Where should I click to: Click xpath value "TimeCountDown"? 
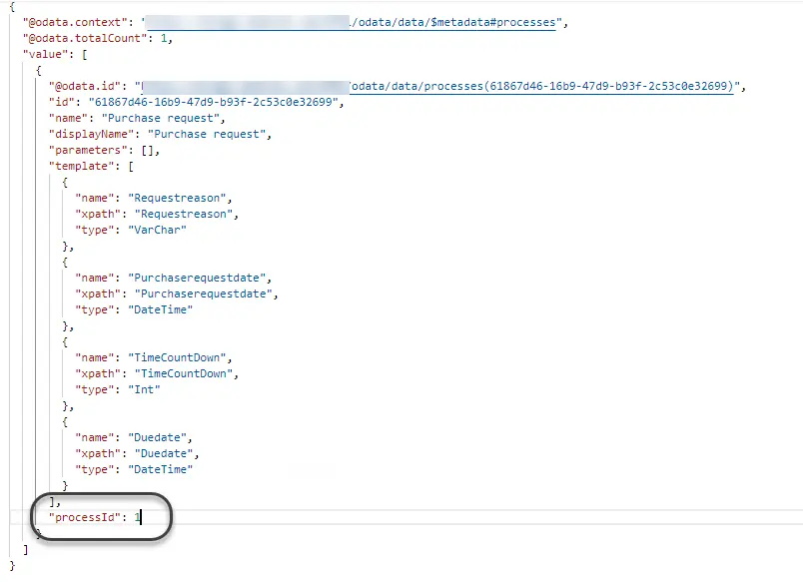(184, 373)
